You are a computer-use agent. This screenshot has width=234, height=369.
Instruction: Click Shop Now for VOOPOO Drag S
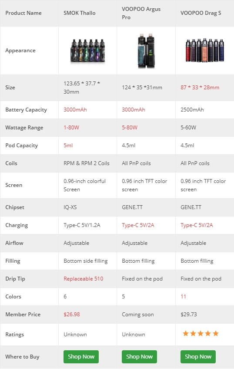(x=198, y=356)
